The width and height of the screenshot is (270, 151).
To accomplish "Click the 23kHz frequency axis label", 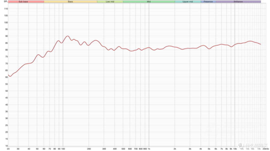I will [x=266, y=149].
